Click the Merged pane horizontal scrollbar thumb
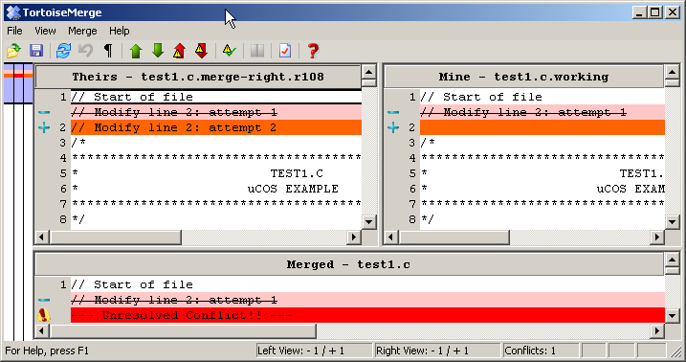Image resolution: width=686 pixels, height=362 pixels. (x=183, y=330)
